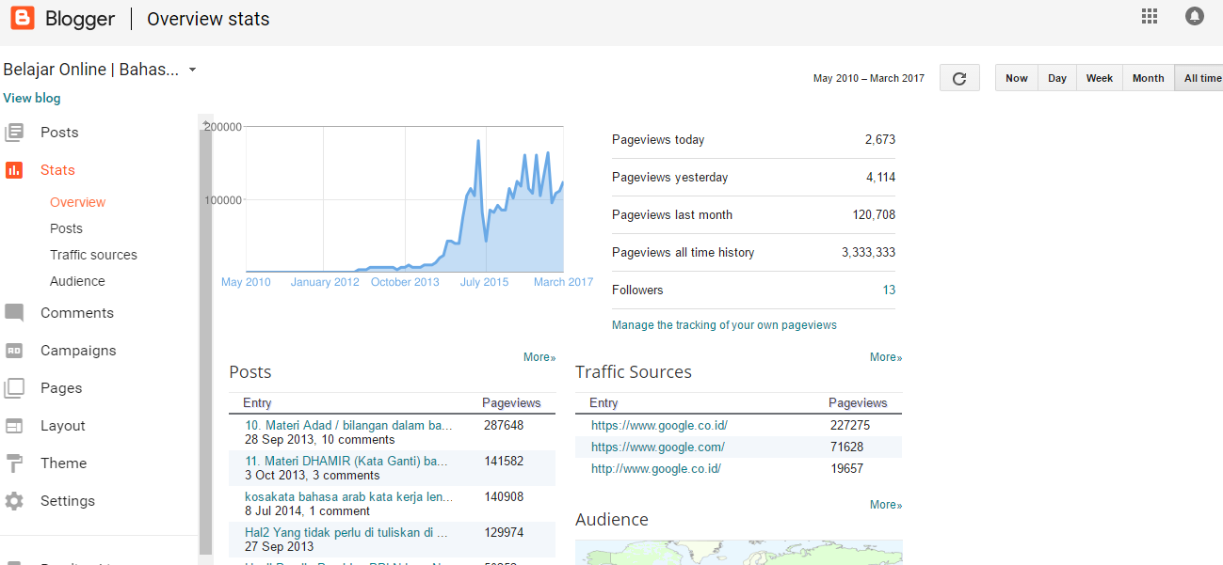Open the Google apps grid

1149,16
